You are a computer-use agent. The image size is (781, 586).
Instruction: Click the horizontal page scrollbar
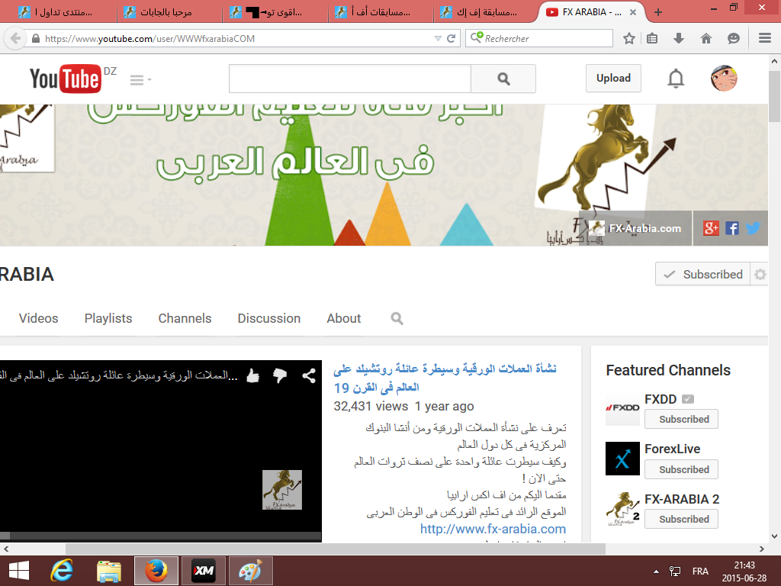(336, 549)
